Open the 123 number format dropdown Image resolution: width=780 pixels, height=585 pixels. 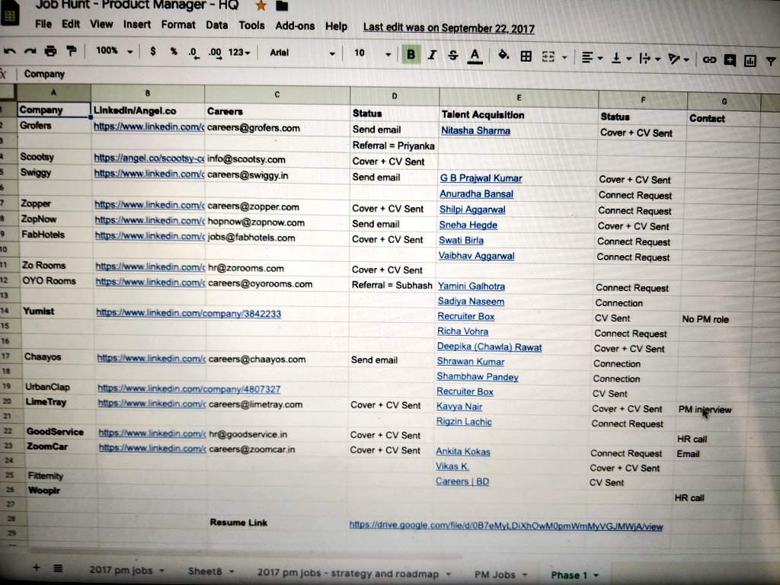click(238, 52)
